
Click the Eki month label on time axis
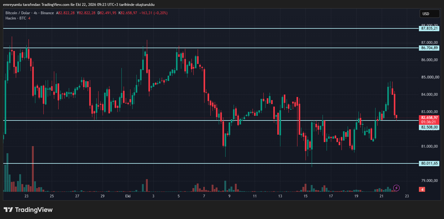128,196
